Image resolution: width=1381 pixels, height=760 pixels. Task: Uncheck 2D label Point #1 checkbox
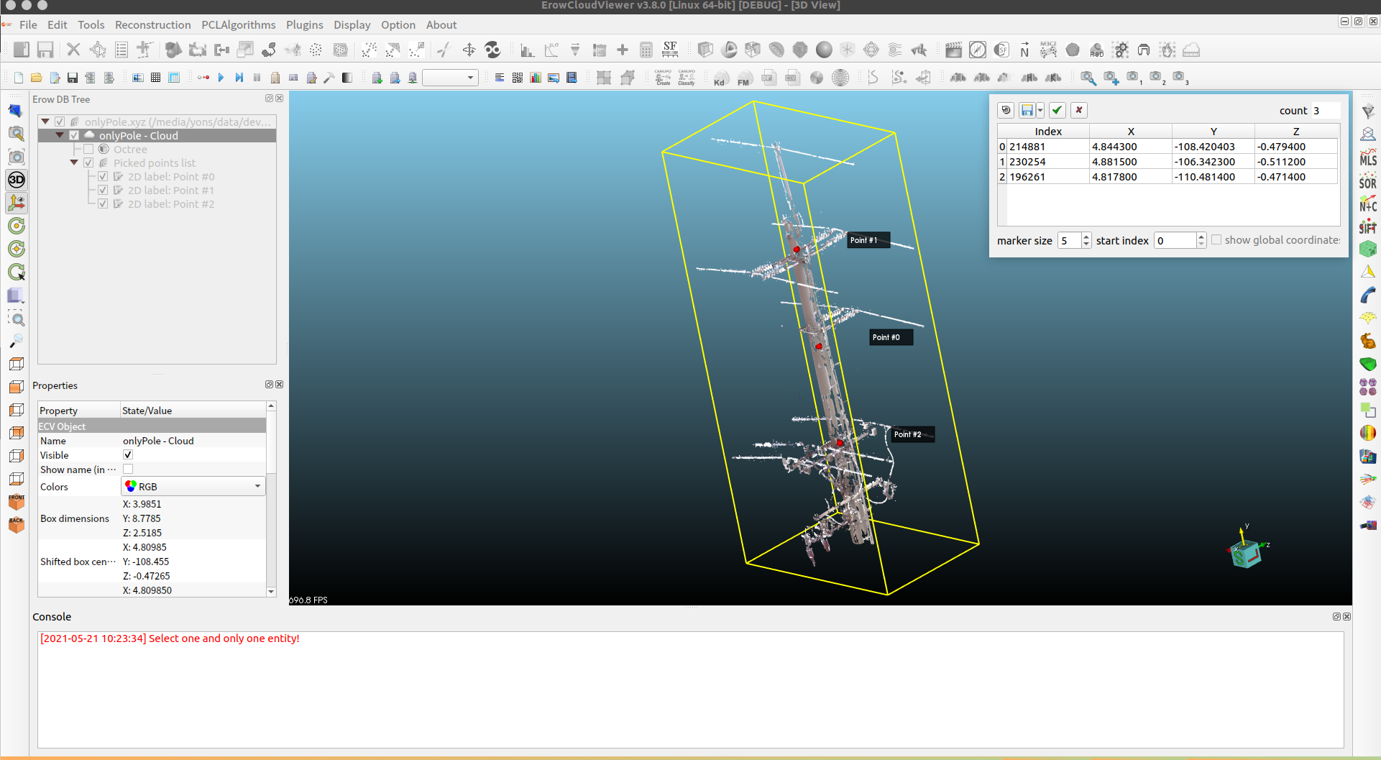tap(103, 191)
